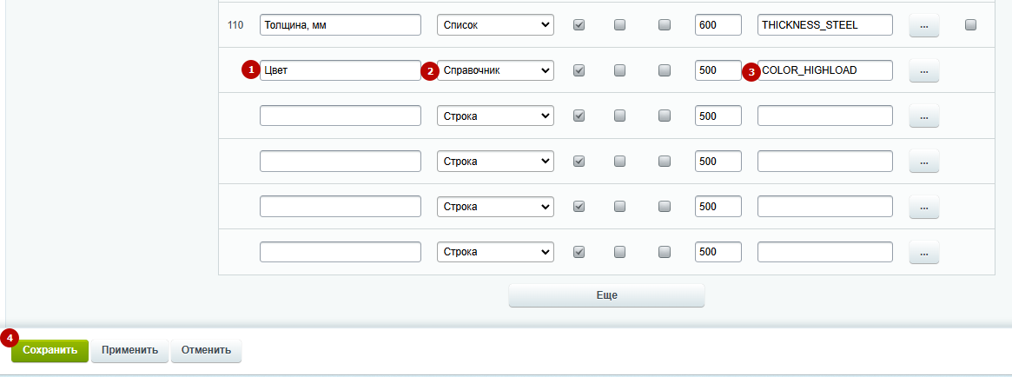Click the Применить button
The width and height of the screenshot is (1012, 377).
pyautogui.click(x=129, y=351)
